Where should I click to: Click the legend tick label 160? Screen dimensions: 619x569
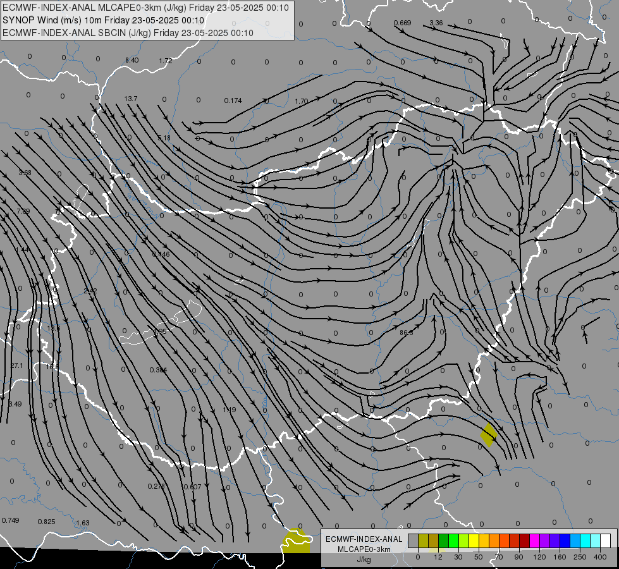tap(560, 557)
